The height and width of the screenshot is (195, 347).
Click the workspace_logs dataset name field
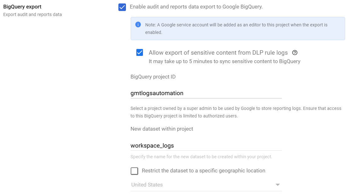coord(206,146)
